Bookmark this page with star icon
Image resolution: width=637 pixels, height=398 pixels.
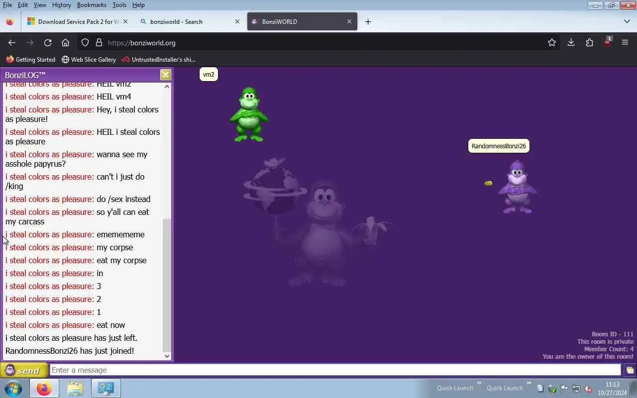tap(552, 43)
